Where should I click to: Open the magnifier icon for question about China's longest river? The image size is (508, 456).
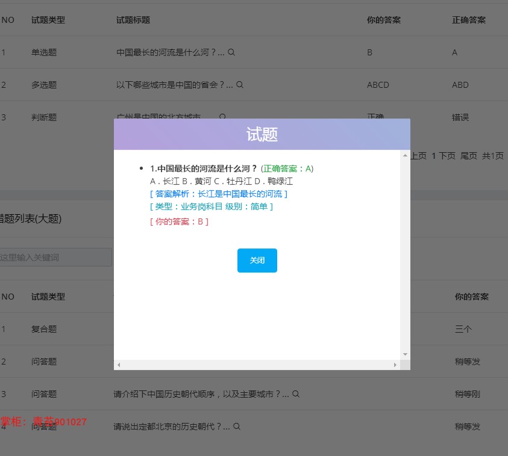click(231, 52)
